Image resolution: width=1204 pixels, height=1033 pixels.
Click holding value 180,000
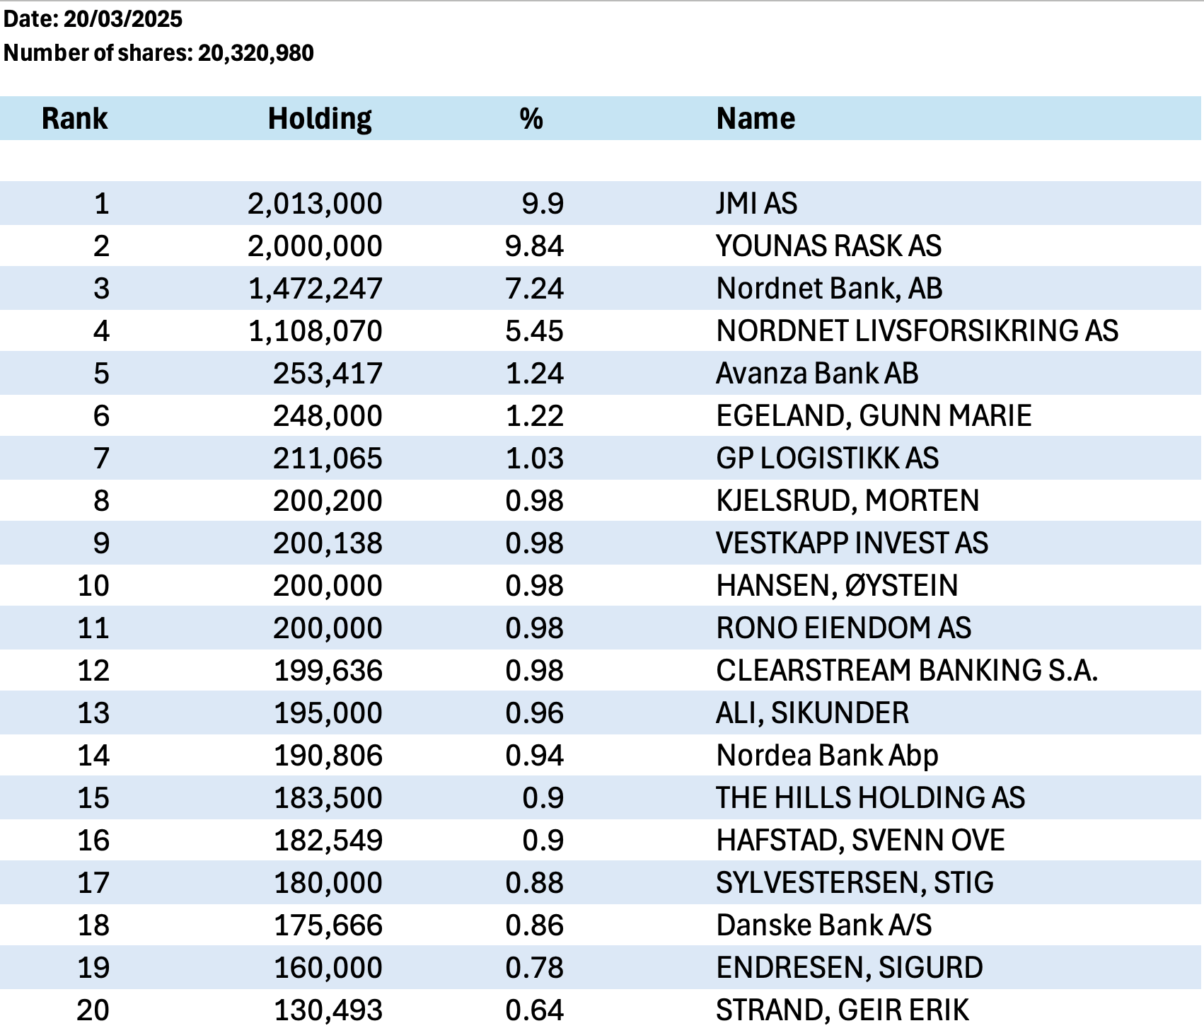pos(328,883)
